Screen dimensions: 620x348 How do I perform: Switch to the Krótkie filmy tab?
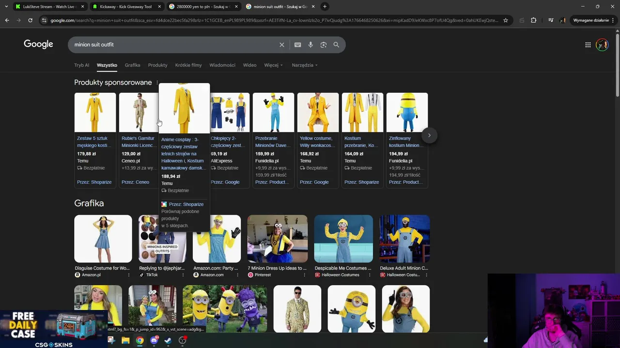[188, 65]
